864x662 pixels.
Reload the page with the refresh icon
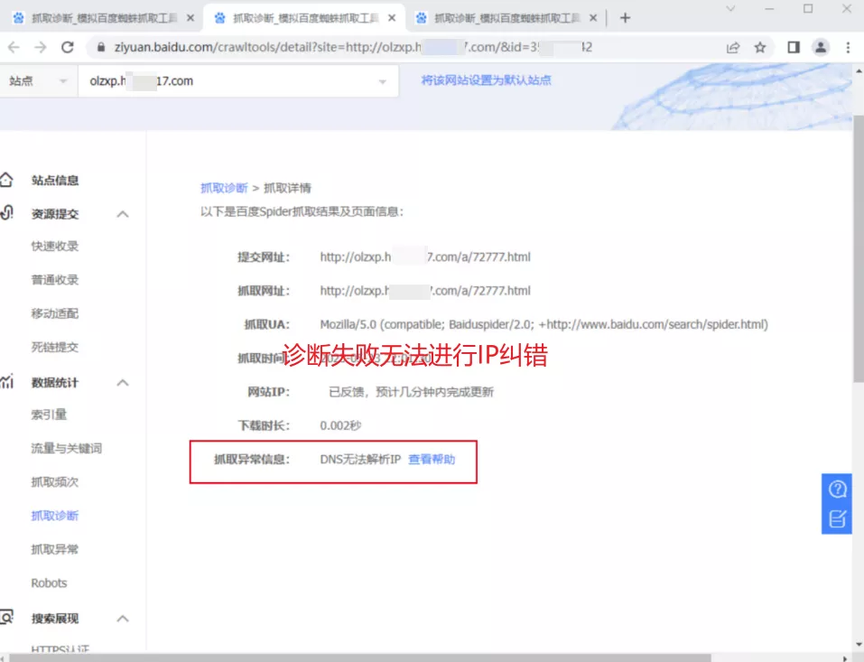tap(67, 47)
